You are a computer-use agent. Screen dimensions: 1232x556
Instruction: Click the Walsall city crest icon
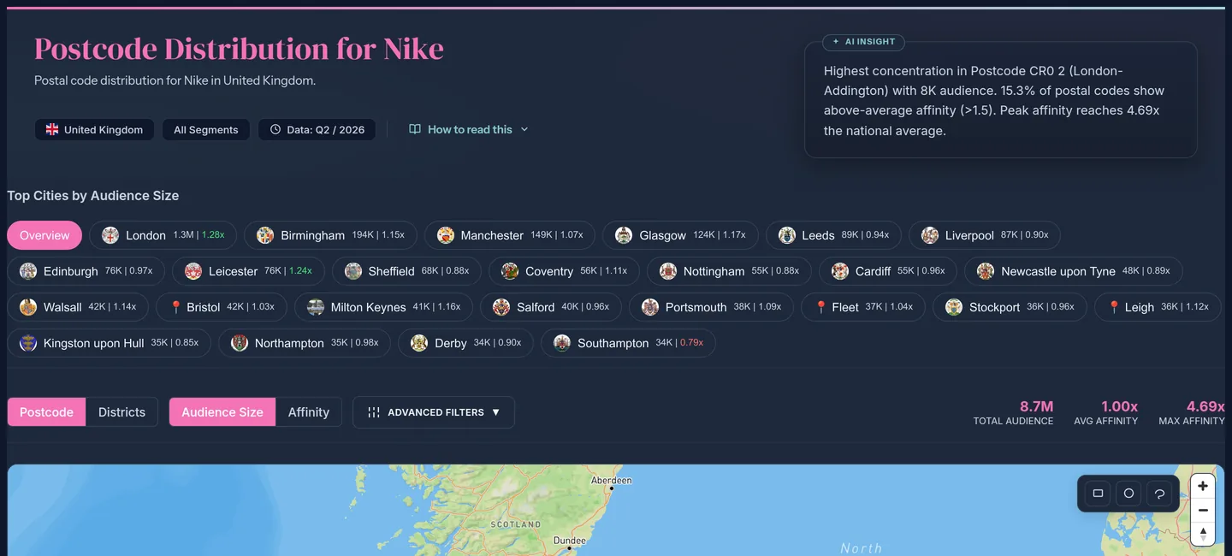coord(28,307)
